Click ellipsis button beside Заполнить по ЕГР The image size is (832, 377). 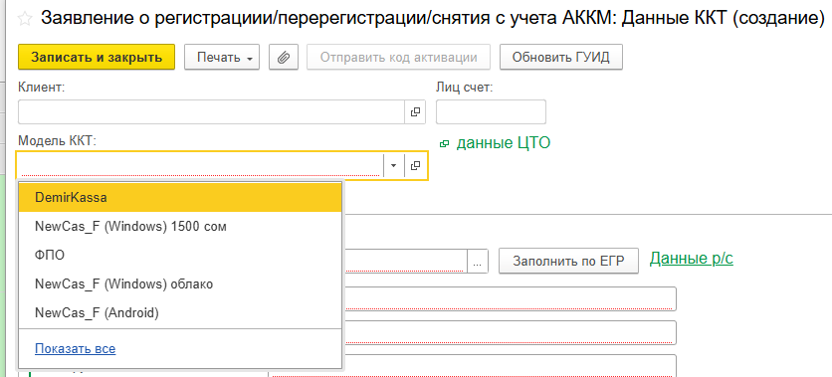point(478,262)
